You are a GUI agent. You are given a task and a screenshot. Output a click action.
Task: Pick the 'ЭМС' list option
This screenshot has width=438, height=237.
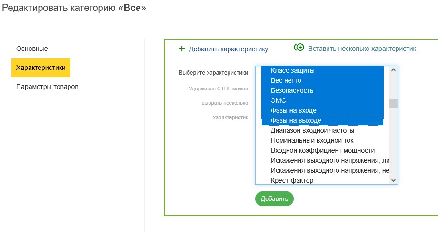(279, 100)
